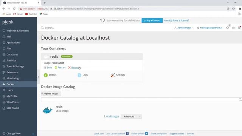Click the image catalog search magnifier

[x=240, y=100]
